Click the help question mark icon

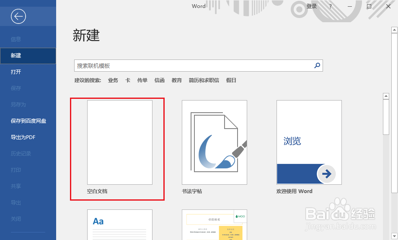click(330, 6)
